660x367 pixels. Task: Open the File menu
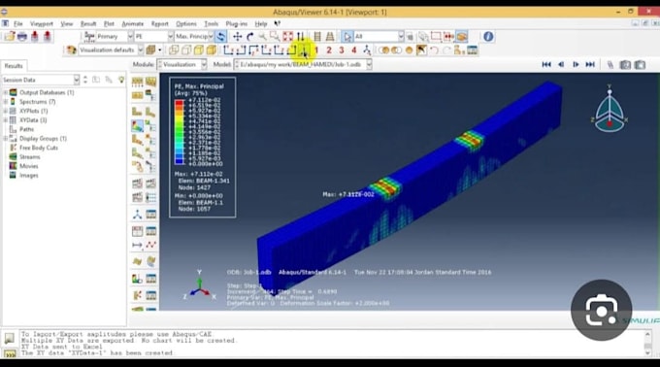point(18,24)
